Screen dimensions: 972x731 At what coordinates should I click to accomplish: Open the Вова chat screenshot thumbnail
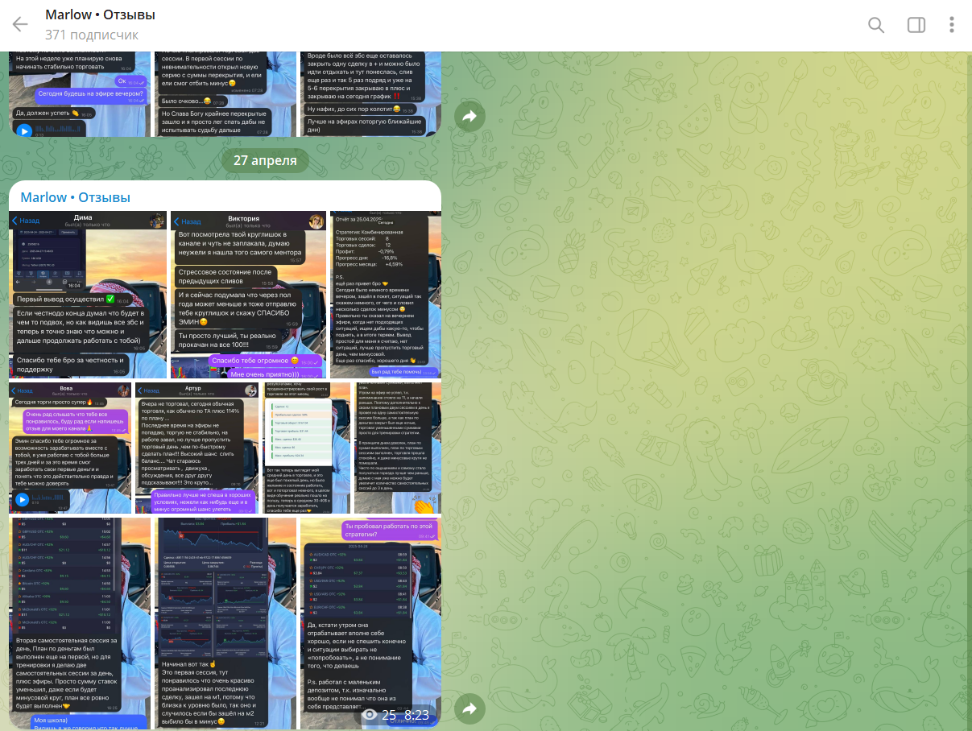(x=70, y=448)
